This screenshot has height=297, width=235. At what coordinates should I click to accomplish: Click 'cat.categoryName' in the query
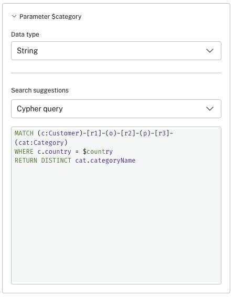105,161
